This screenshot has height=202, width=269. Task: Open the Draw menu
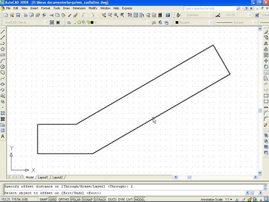[66, 8]
